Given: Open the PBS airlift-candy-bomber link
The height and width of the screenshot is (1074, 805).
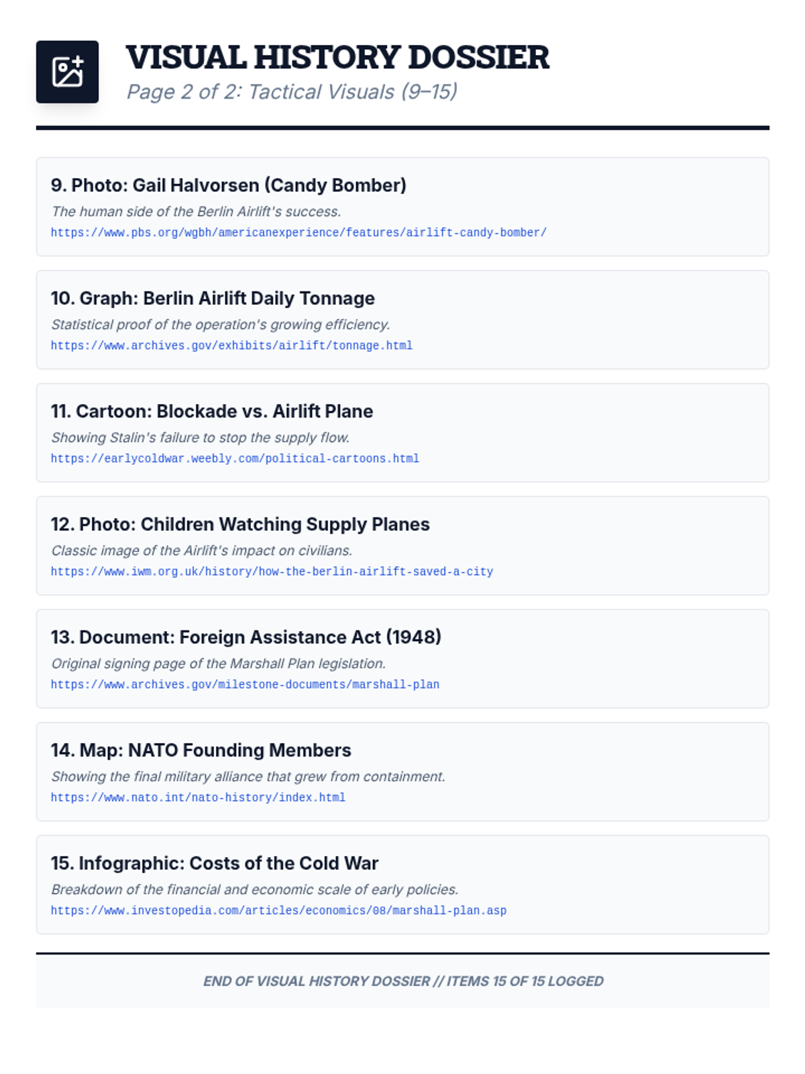Looking at the screenshot, I should (299, 233).
